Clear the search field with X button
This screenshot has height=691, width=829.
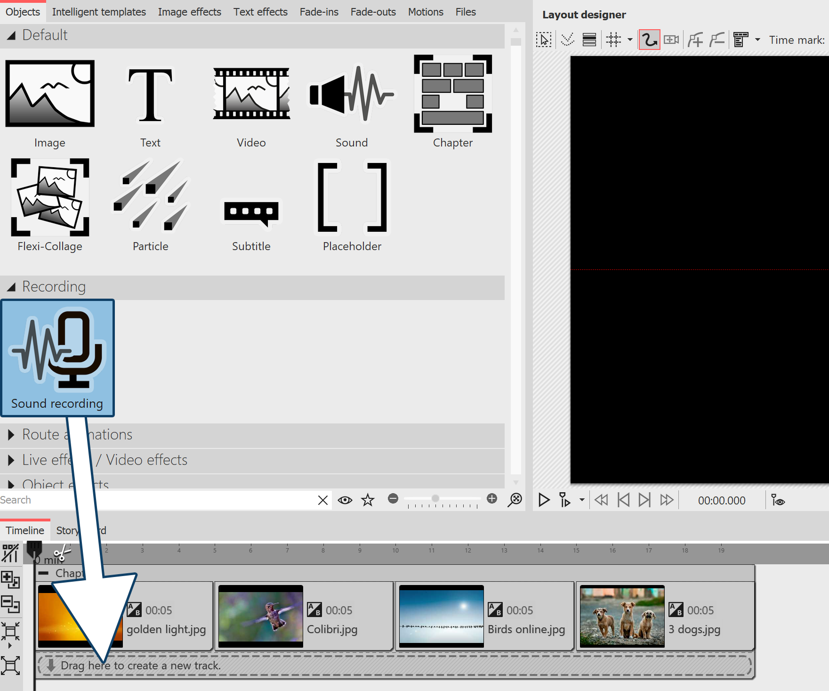coord(323,500)
